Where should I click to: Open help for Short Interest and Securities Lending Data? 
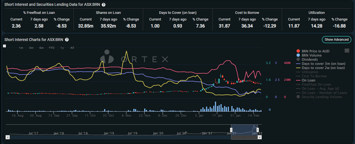[104, 5]
